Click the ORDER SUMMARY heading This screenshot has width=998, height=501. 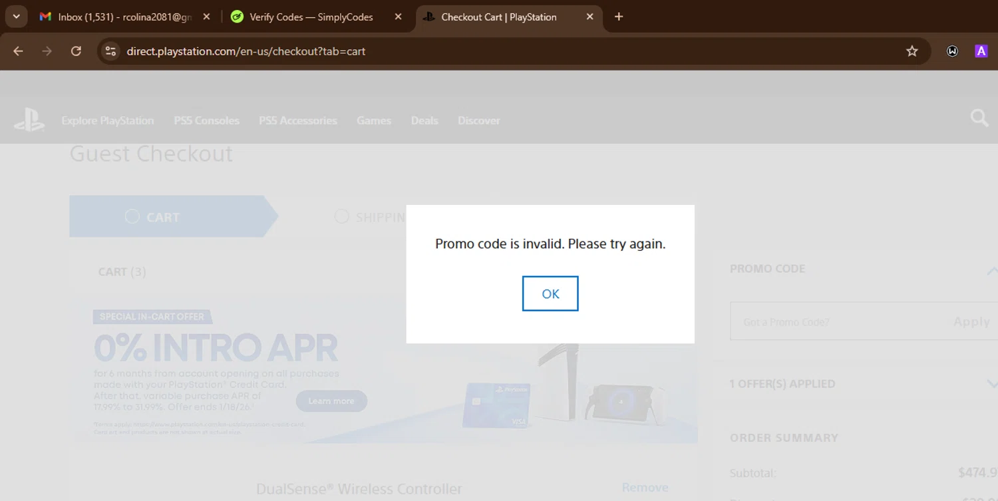(784, 438)
